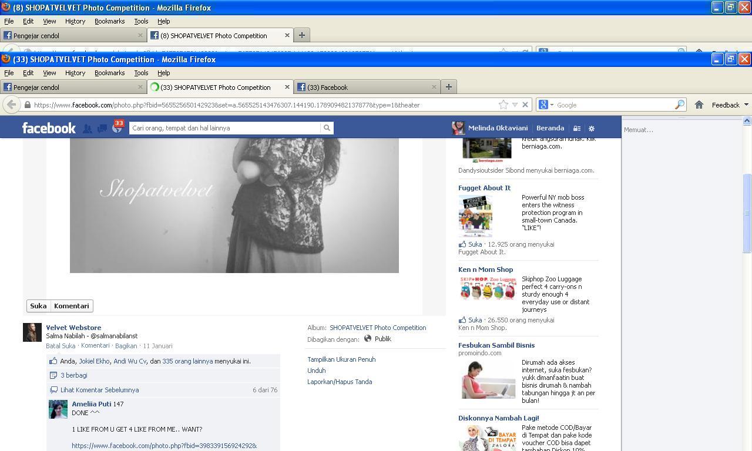Image resolution: width=752 pixels, height=451 pixels.
Task: Open Firefox Home page icon
Action: pyautogui.click(x=699, y=105)
